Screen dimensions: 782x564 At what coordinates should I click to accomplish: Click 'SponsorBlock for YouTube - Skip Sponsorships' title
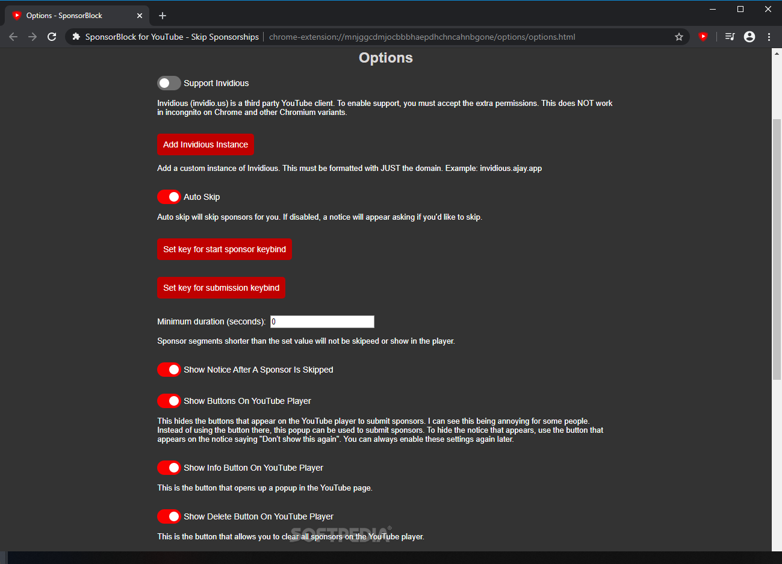(172, 37)
